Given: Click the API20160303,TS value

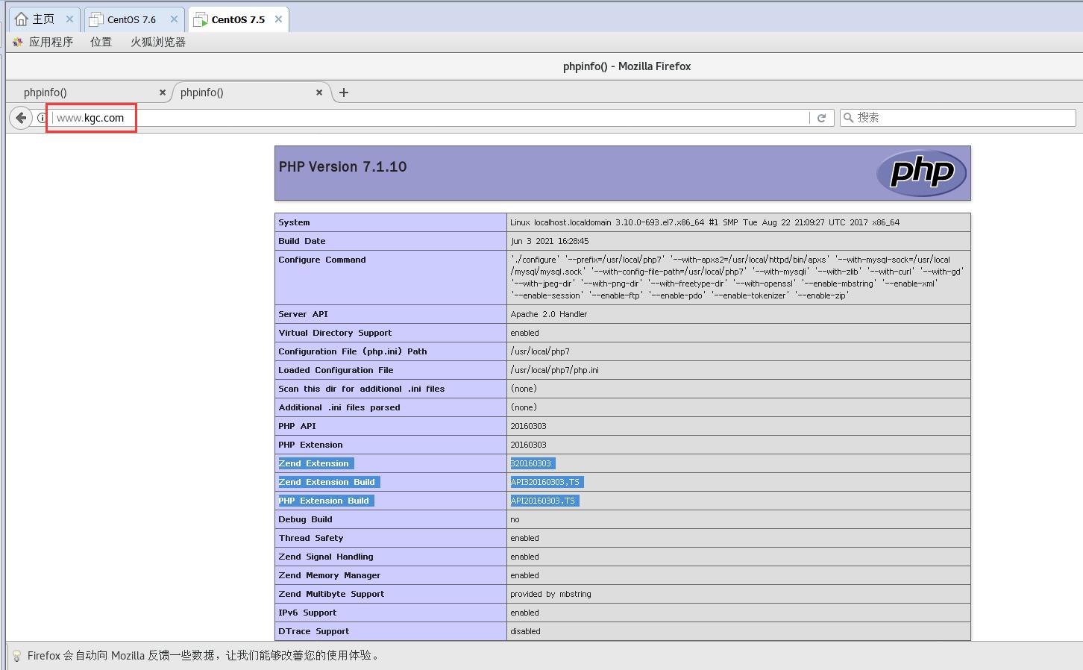Looking at the screenshot, I should [543, 501].
